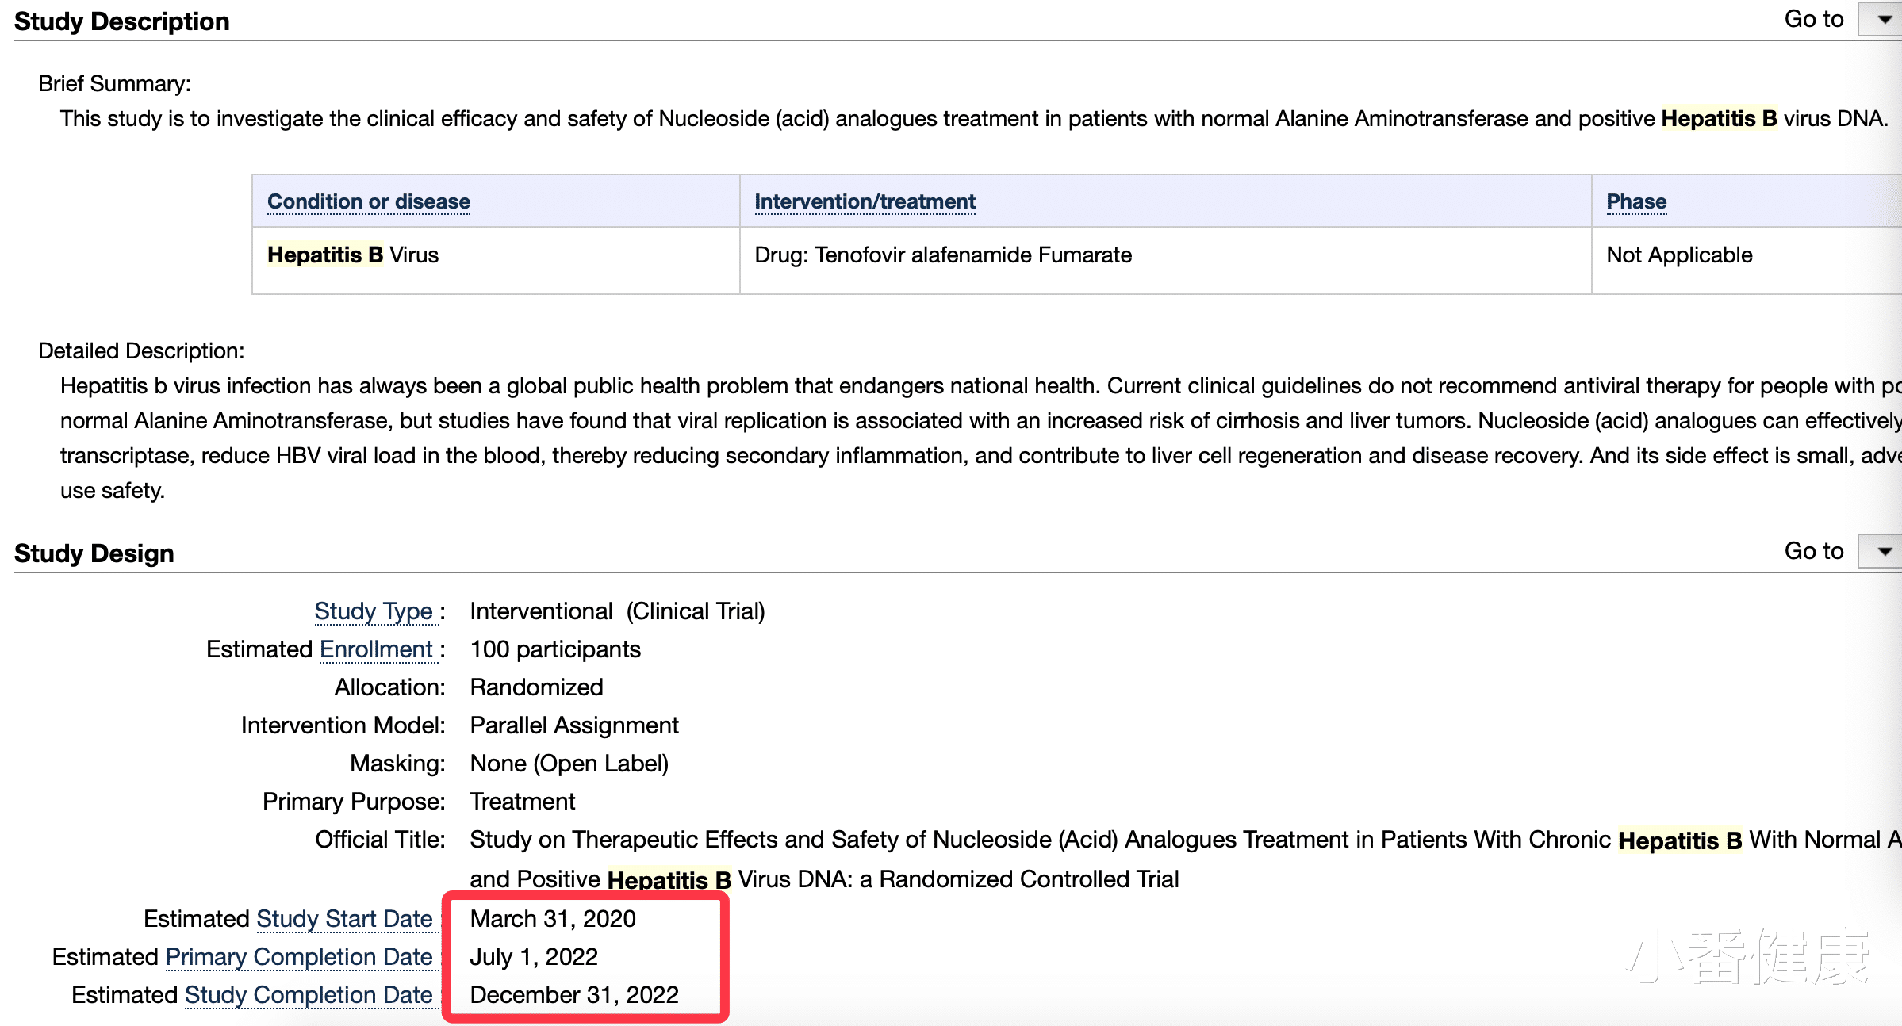Click Tenofovir alafenamide Fumarate drug cell
The image size is (1902, 1026).
942,255
